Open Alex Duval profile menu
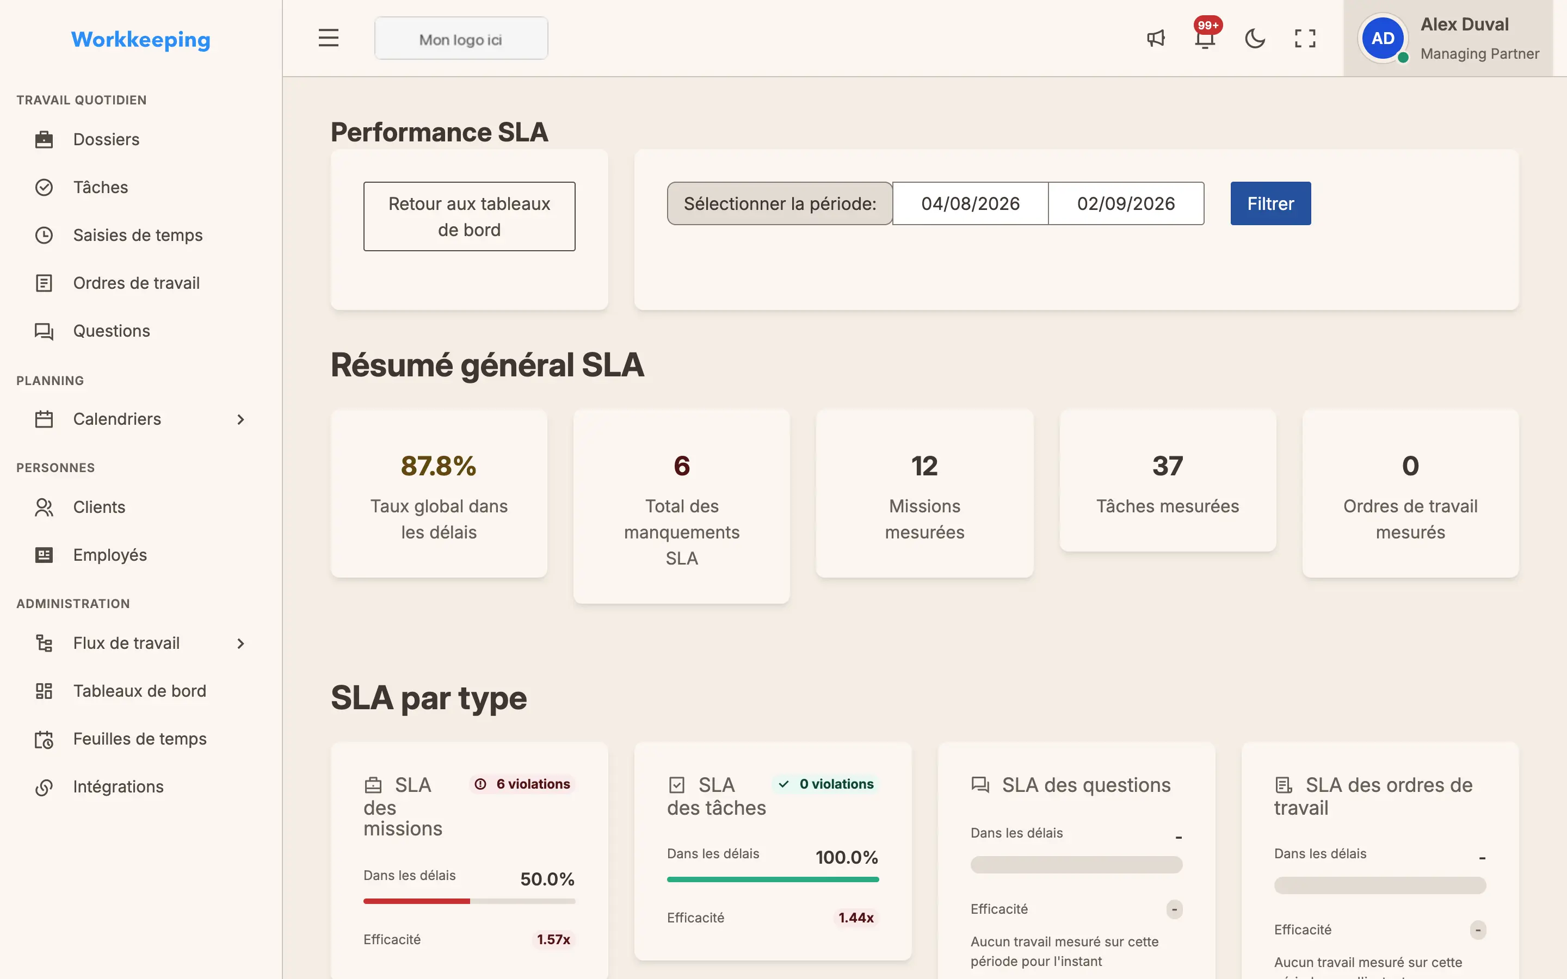 pyautogui.click(x=1448, y=38)
